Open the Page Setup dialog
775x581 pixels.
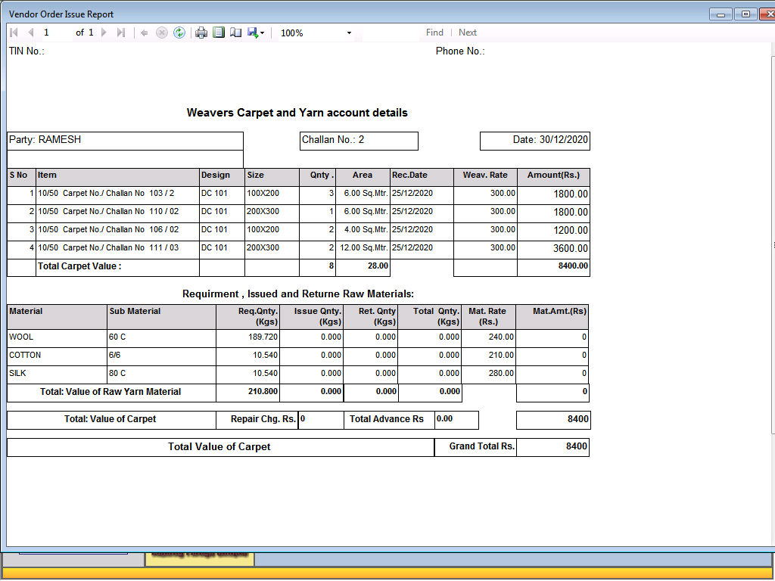point(235,33)
